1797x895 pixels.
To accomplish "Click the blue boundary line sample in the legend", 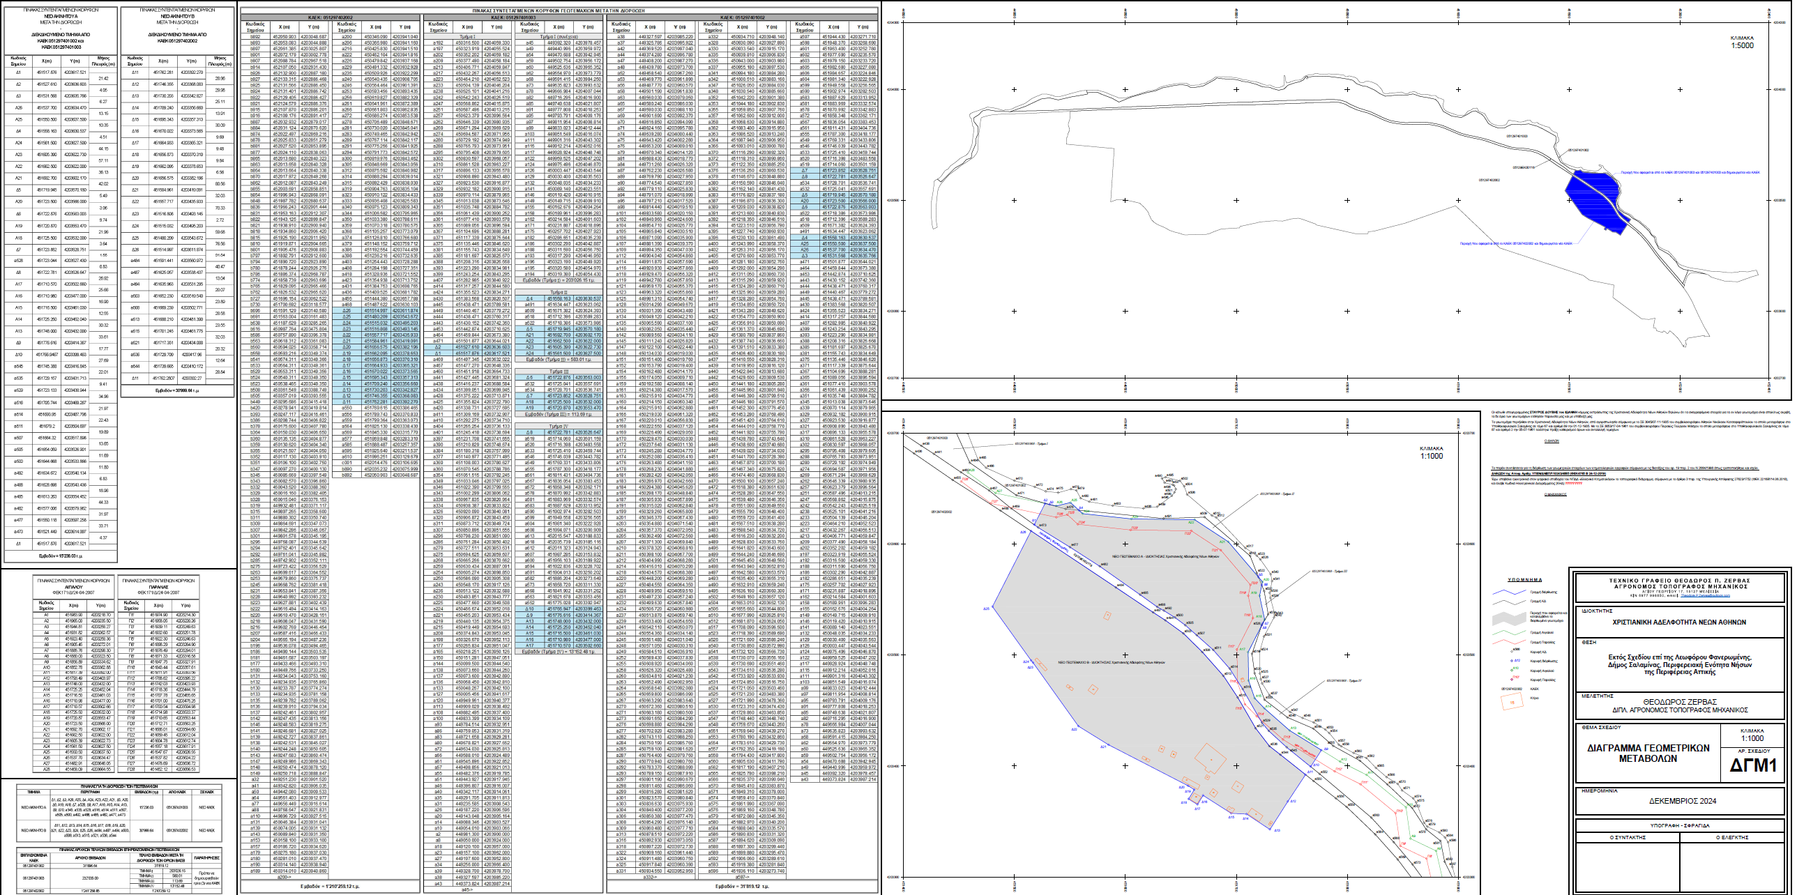I will [x=1510, y=592].
